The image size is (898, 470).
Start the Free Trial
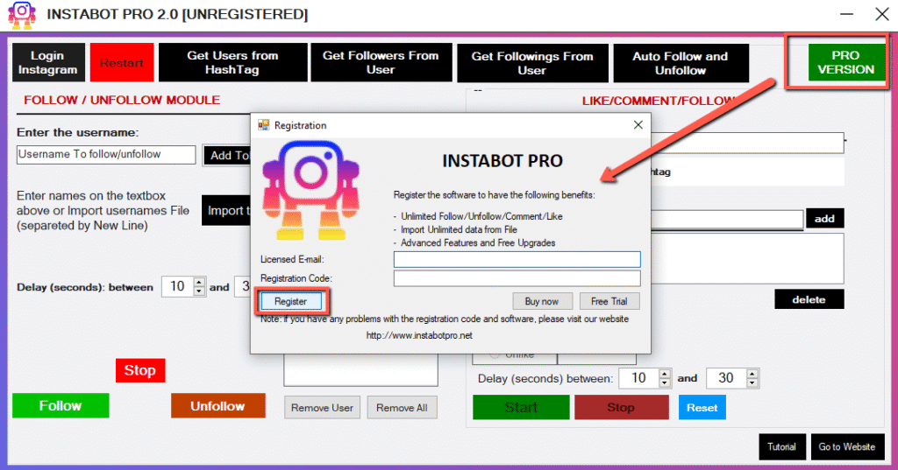(609, 301)
